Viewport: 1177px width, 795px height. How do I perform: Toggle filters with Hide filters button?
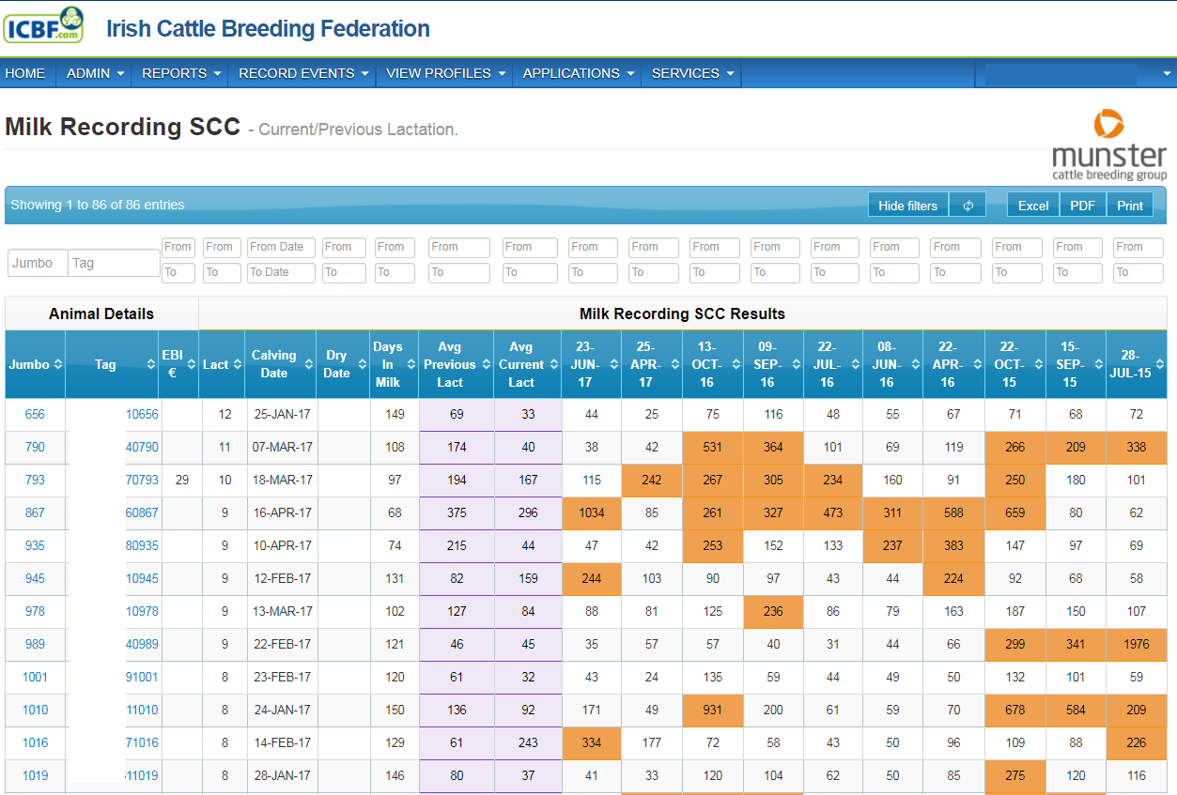tap(907, 206)
